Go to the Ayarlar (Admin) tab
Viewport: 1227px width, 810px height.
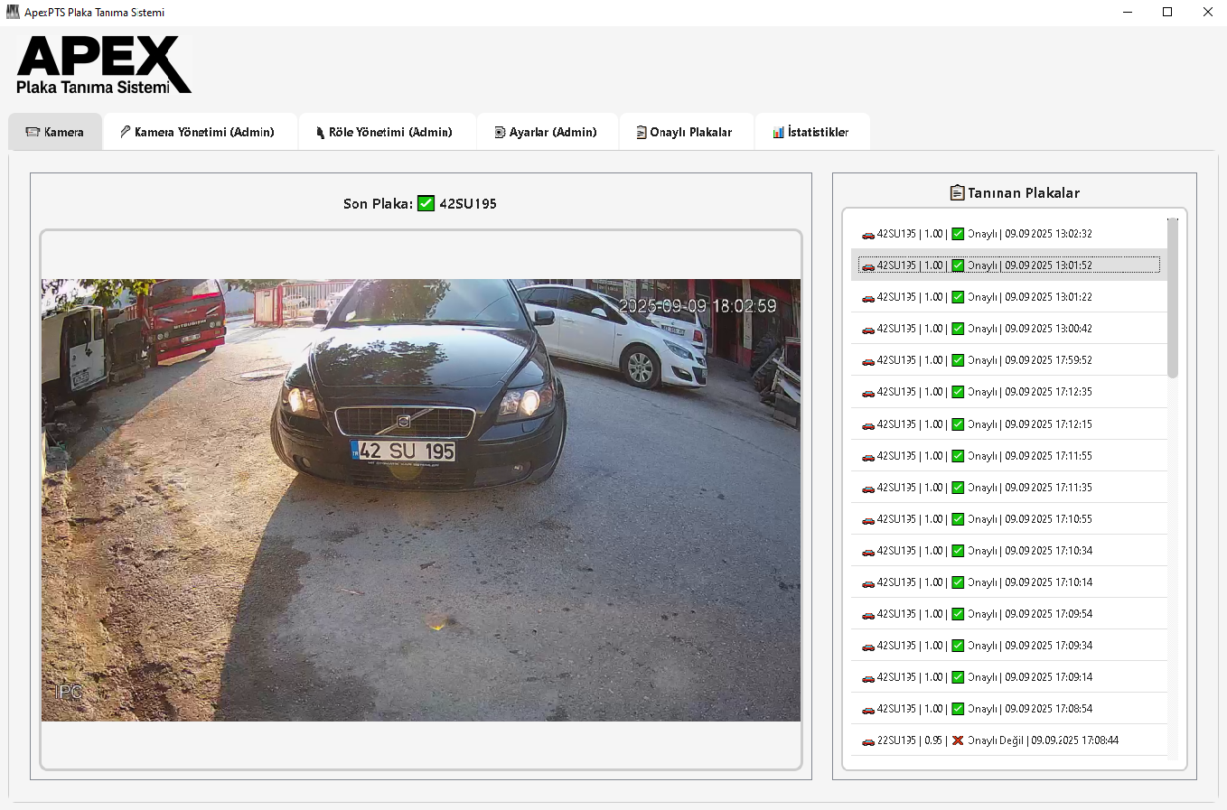pyautogui.click(x=547, y=132)
